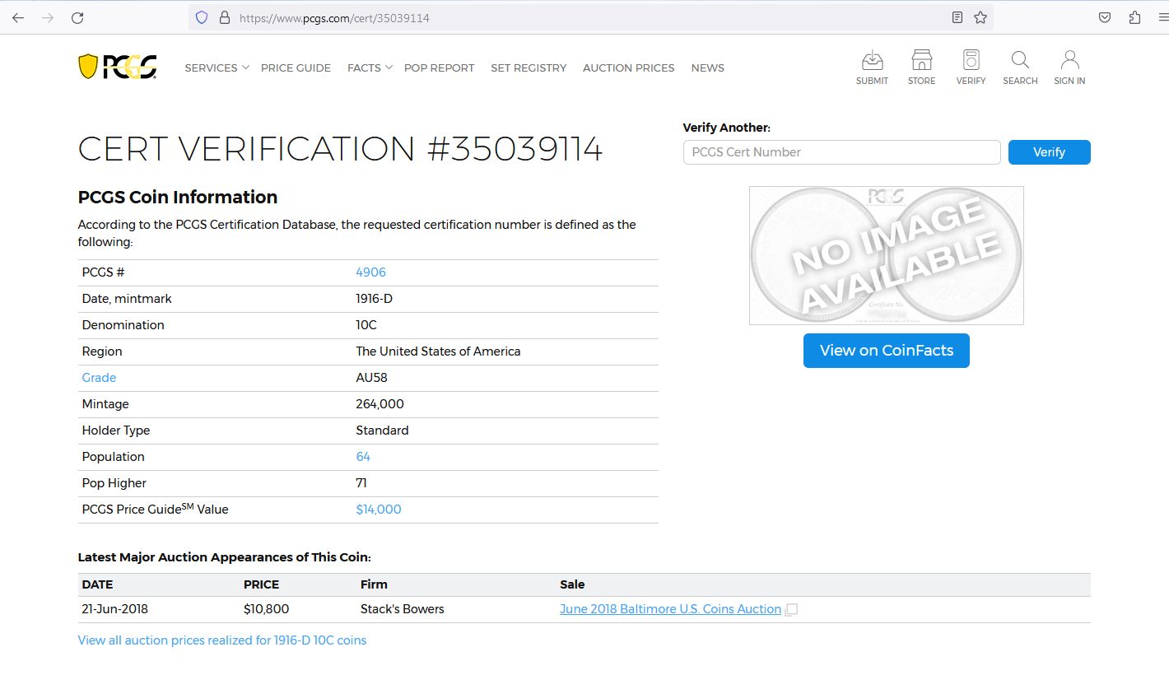
Task: Reload the page with the refresh icon
Action: coord(77,17)
